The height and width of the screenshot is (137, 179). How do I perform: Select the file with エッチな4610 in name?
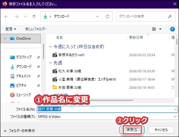87,79
